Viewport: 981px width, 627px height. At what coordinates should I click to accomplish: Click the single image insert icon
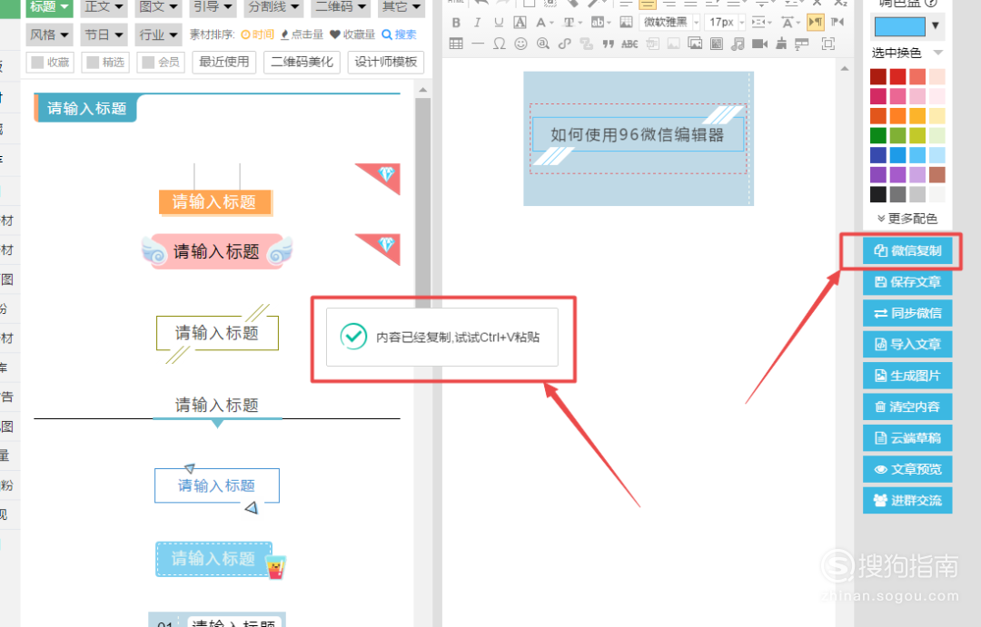coord(673,44)
